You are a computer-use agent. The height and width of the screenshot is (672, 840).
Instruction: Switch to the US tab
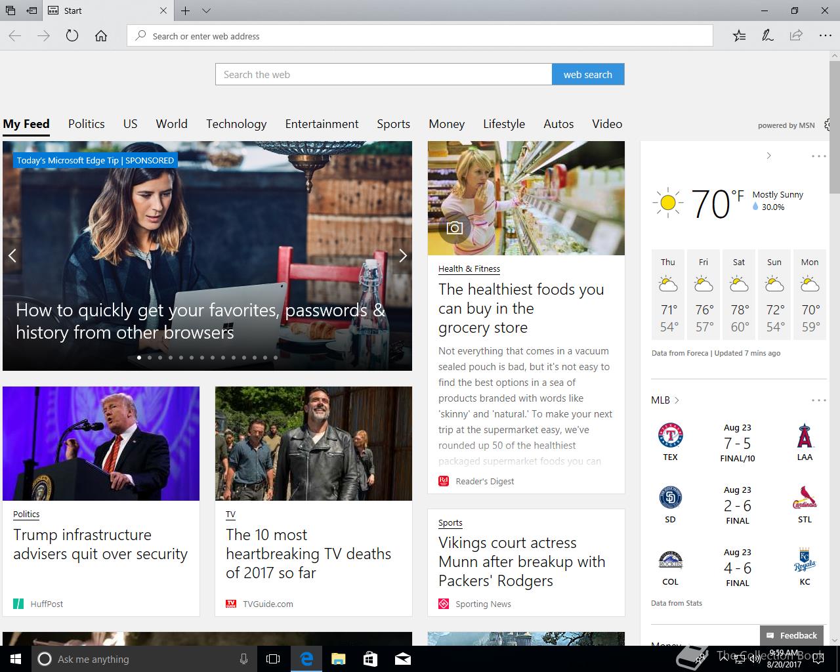pyautogui.click(x=131, y=124)
